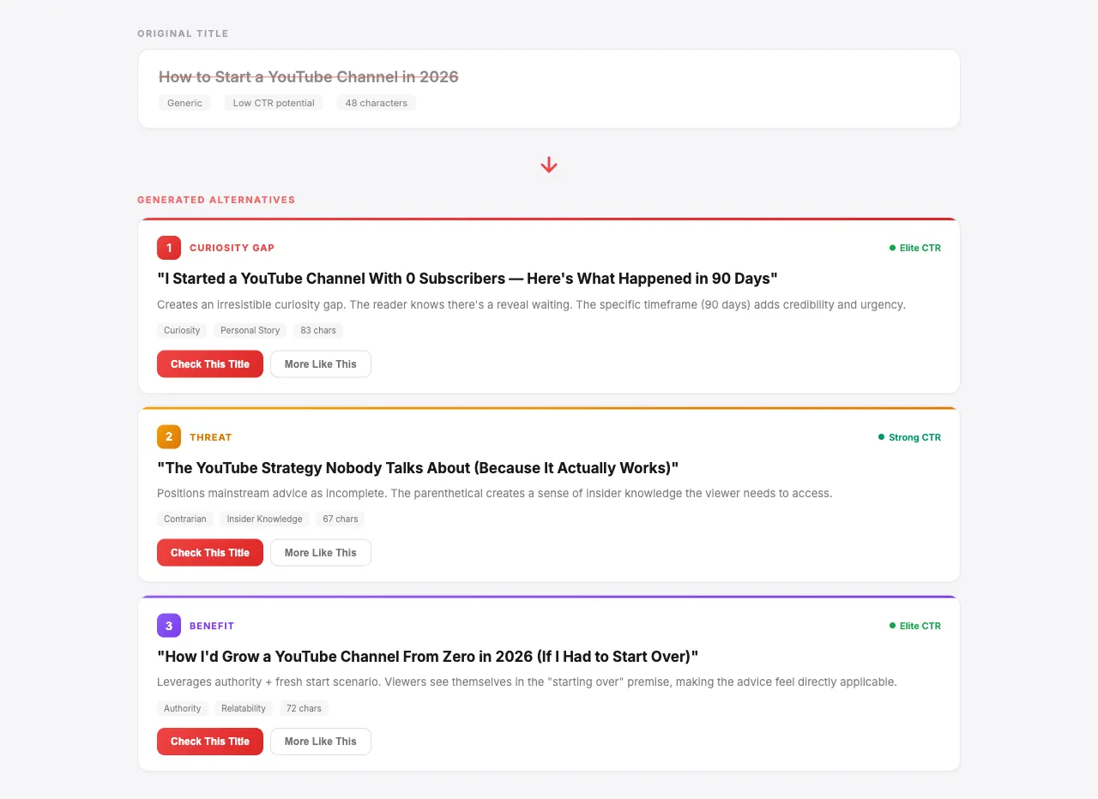Image resolution: width=1098 pixels, height=799 pixels.
Task: Click More Like This under the Threat title
Action: pos(320,552)
